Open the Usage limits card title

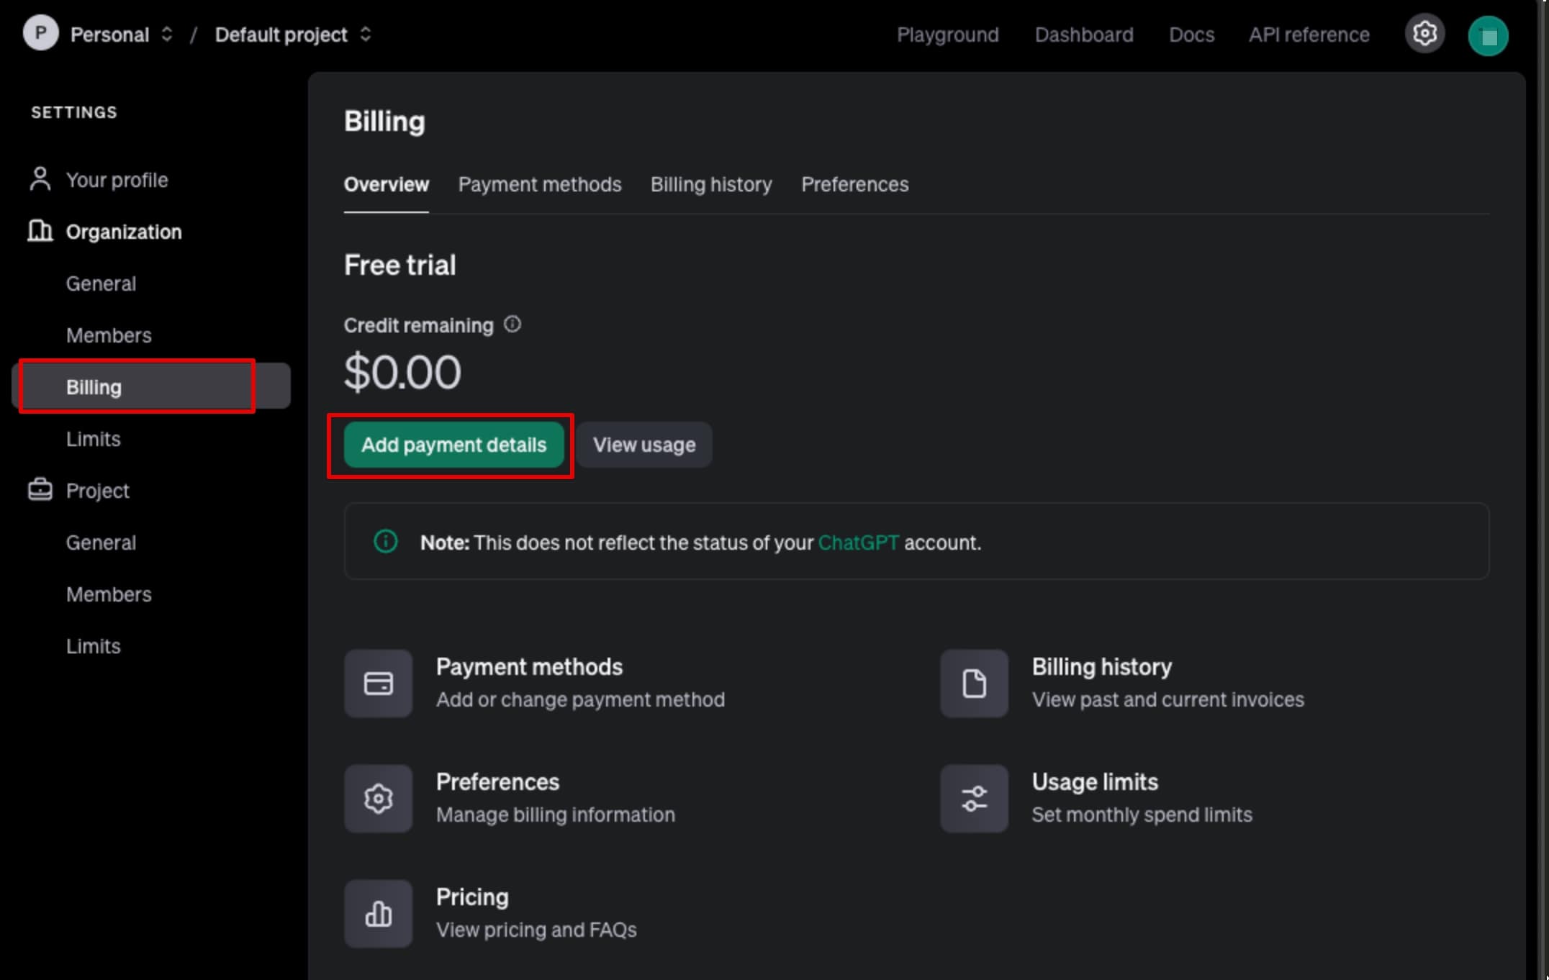coord(1095,782)
